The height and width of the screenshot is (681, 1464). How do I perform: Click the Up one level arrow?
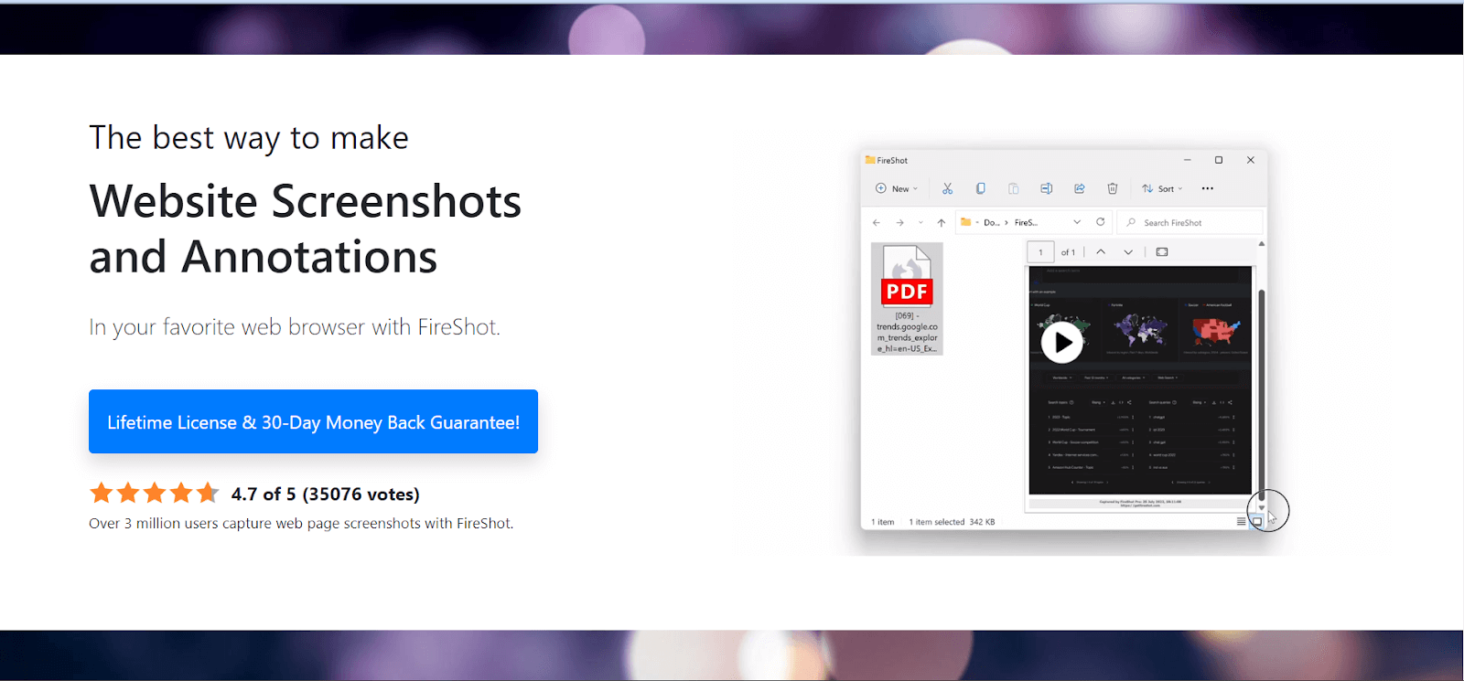click(x=941, y=223)
